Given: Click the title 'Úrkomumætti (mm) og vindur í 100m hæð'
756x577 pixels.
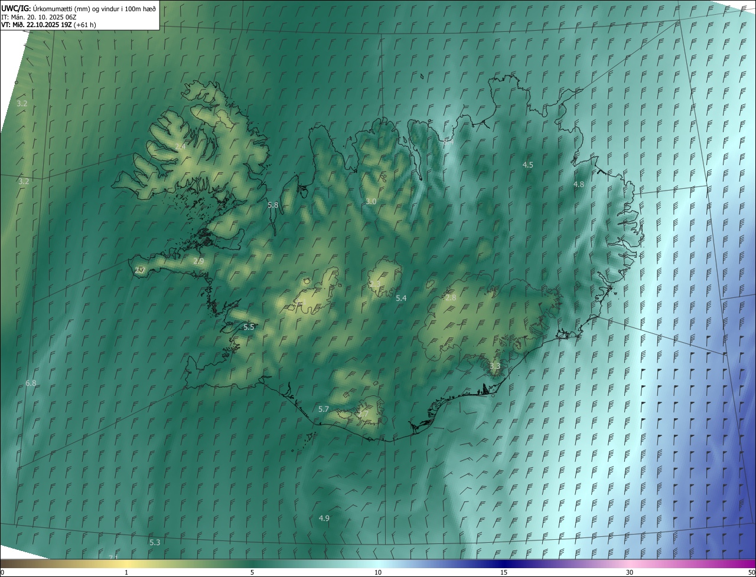Looking at the screenshot, I should pyautogui.click(x=94, y=8).
